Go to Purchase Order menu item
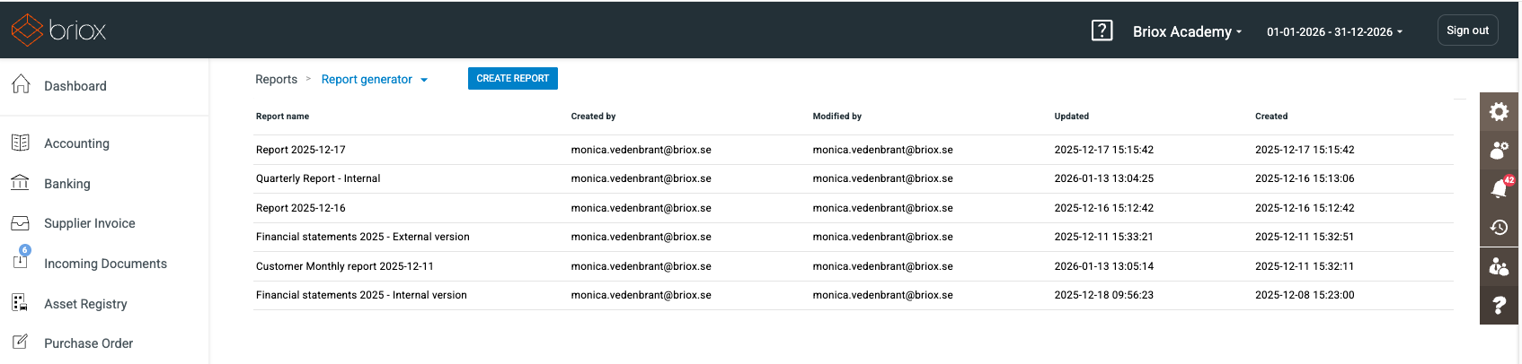 [88, 343]
